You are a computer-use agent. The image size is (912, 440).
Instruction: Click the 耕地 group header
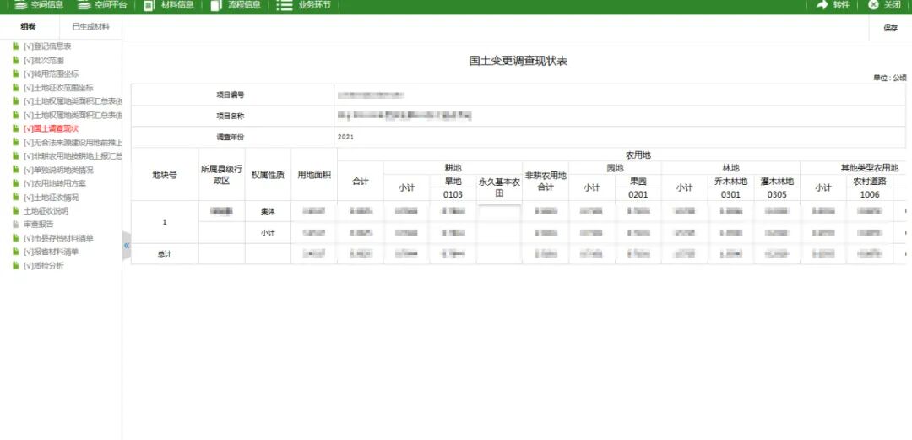click(453, 168)
